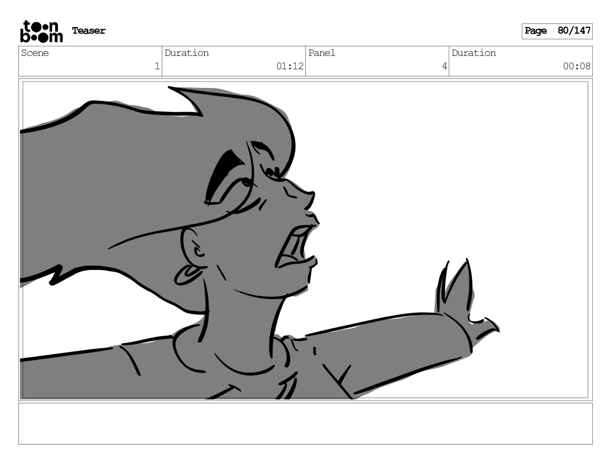Click the 'Page 80/147' page indicator
Screen dimensions: 612x472
(x=557, y=31)
